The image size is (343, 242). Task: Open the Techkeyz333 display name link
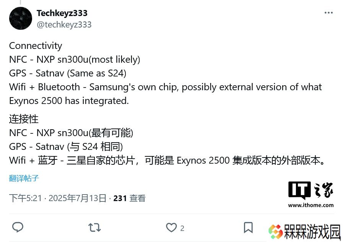click(62, 13)
